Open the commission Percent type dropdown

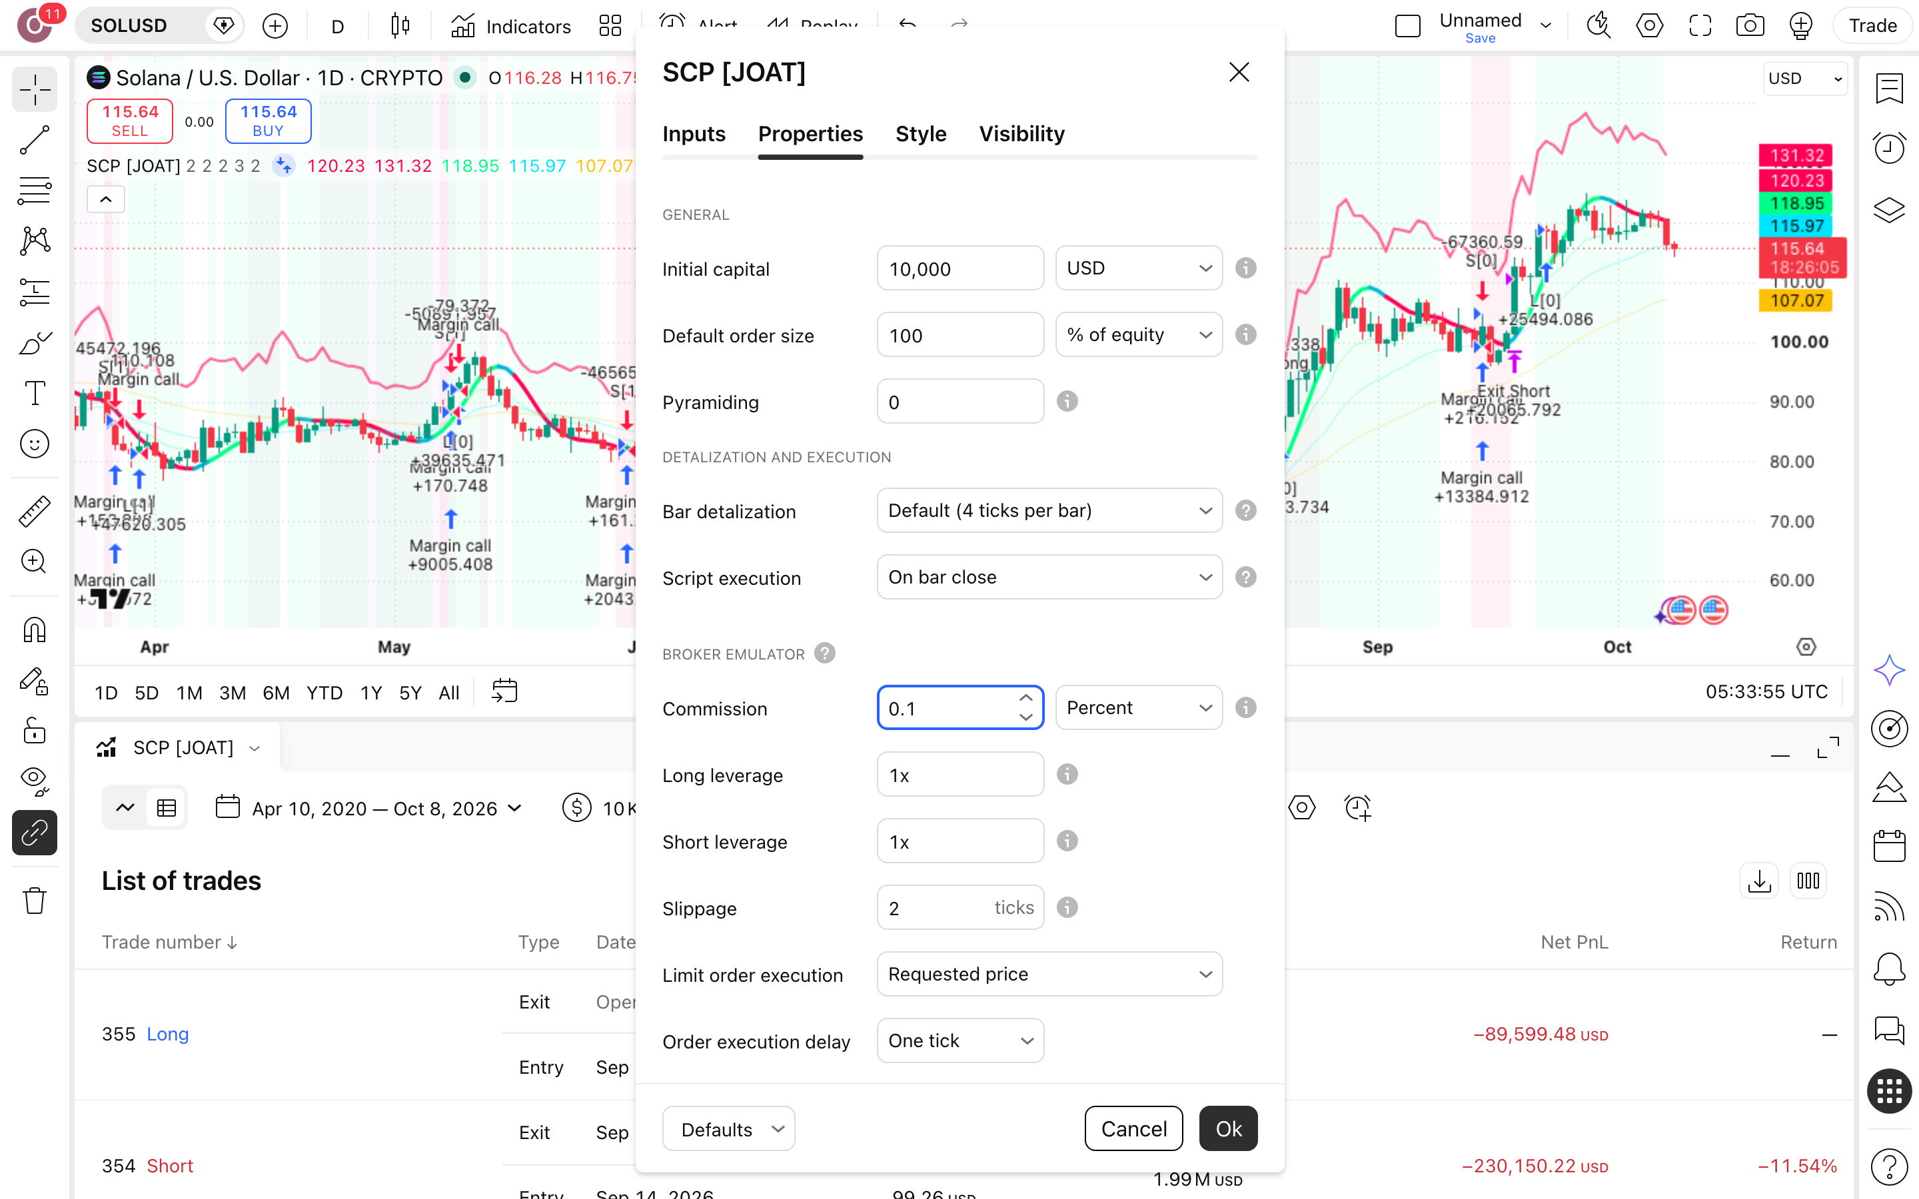coord(1138,707)
